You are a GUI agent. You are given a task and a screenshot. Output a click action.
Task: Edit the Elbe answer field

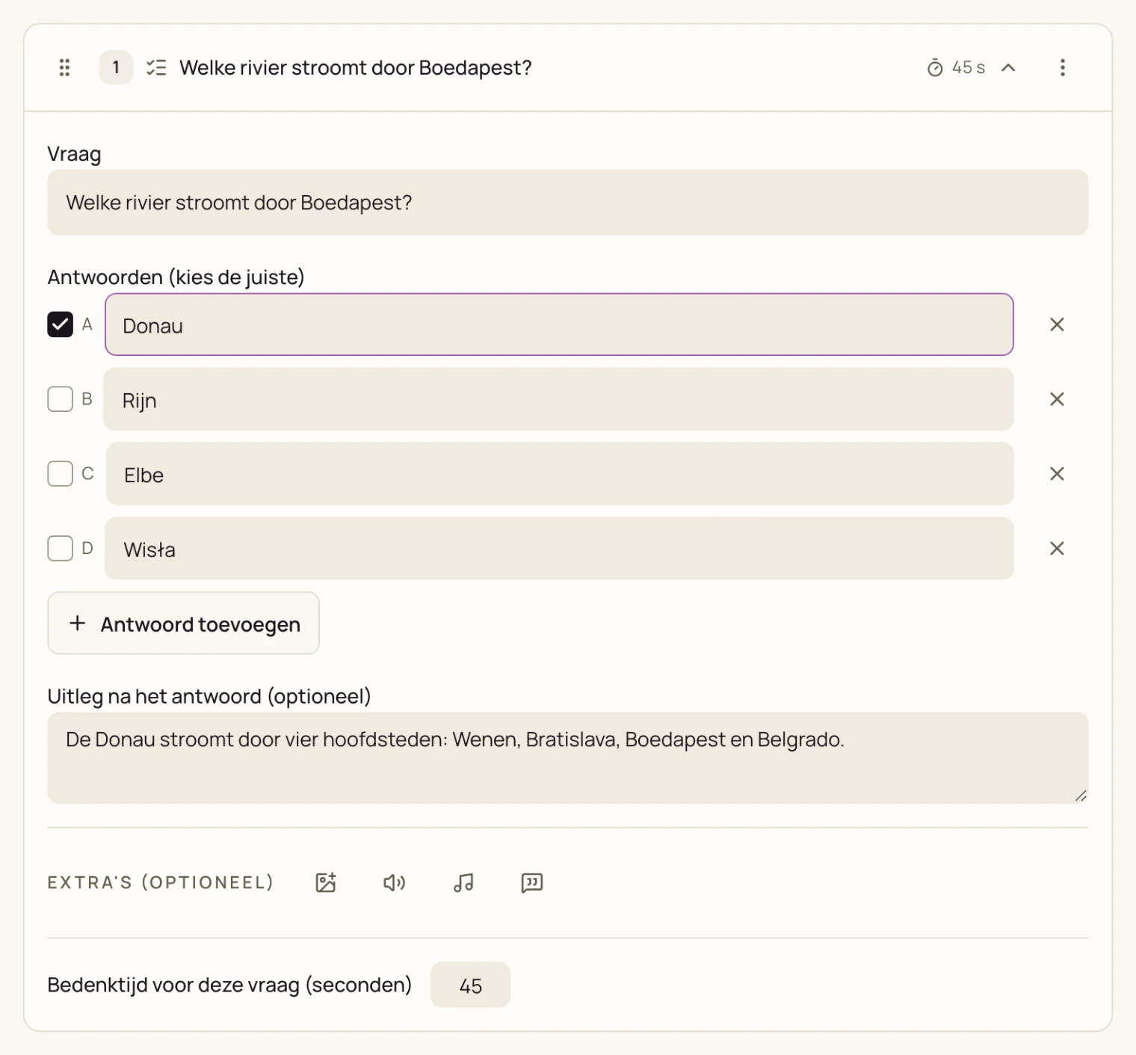click(560, 474)
